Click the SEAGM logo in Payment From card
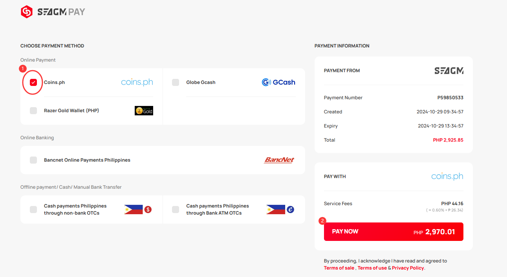Screen dimensions: 507x277 click(449, 71)
